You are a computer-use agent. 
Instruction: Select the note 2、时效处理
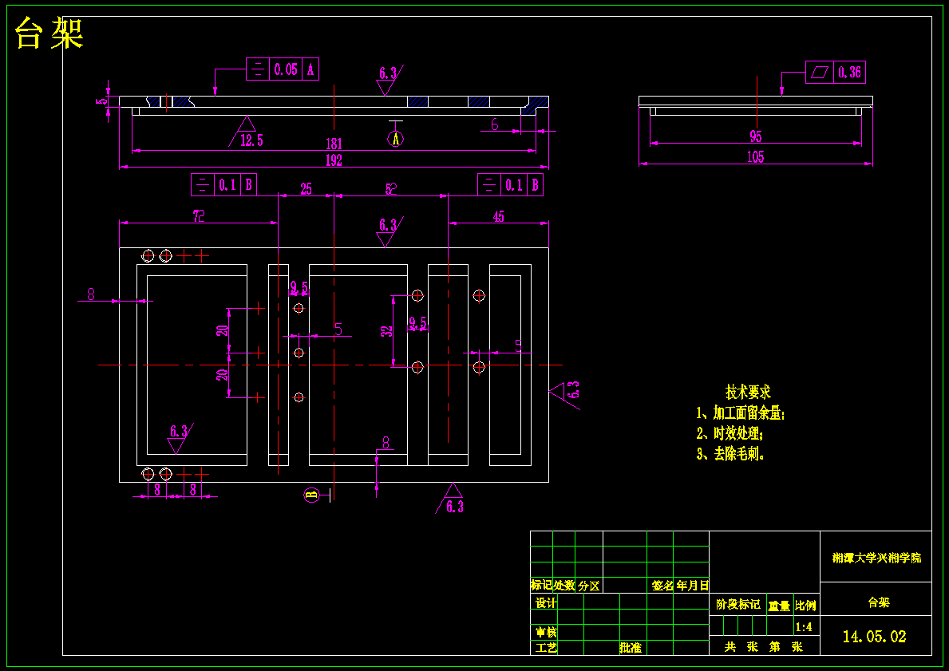point(730,433)
